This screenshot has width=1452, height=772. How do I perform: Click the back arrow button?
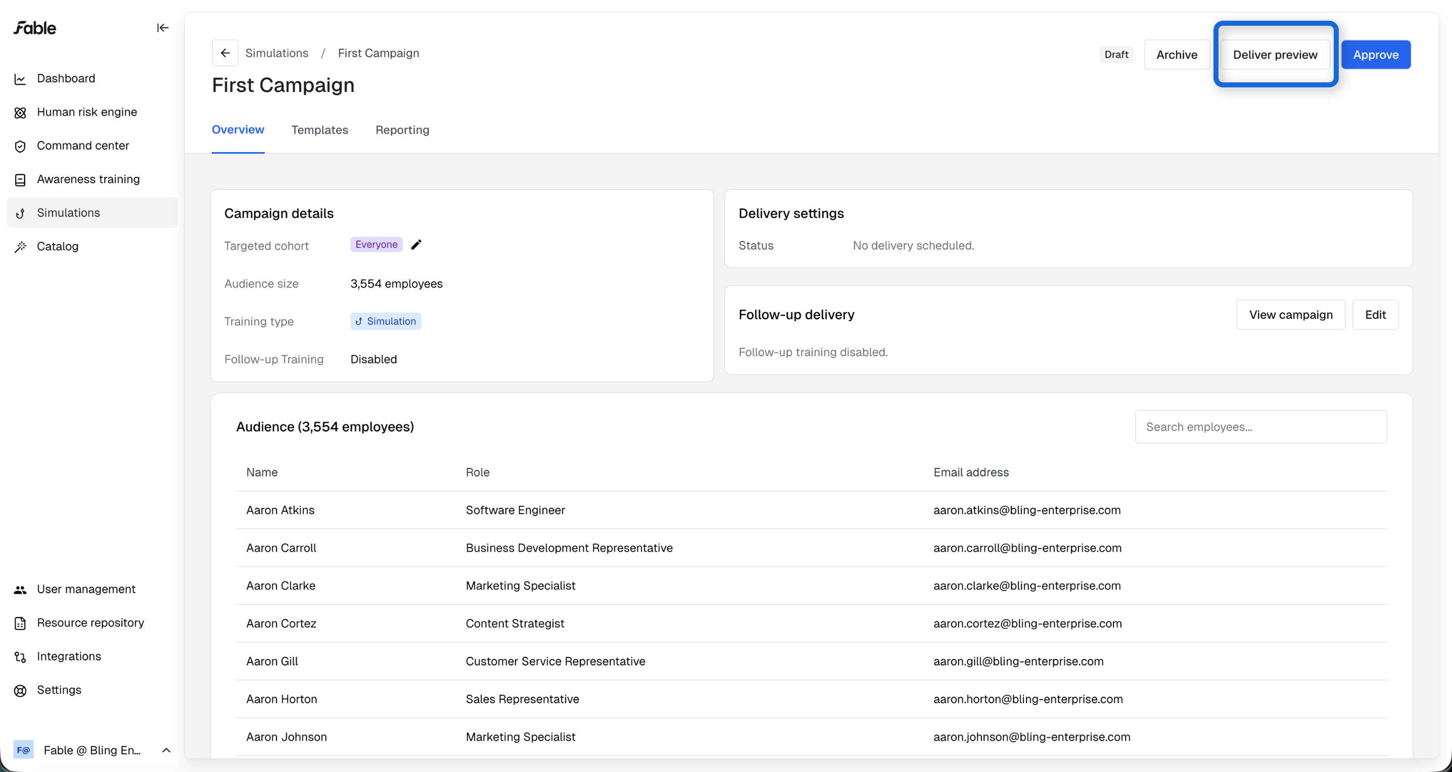tap(225, 53)
